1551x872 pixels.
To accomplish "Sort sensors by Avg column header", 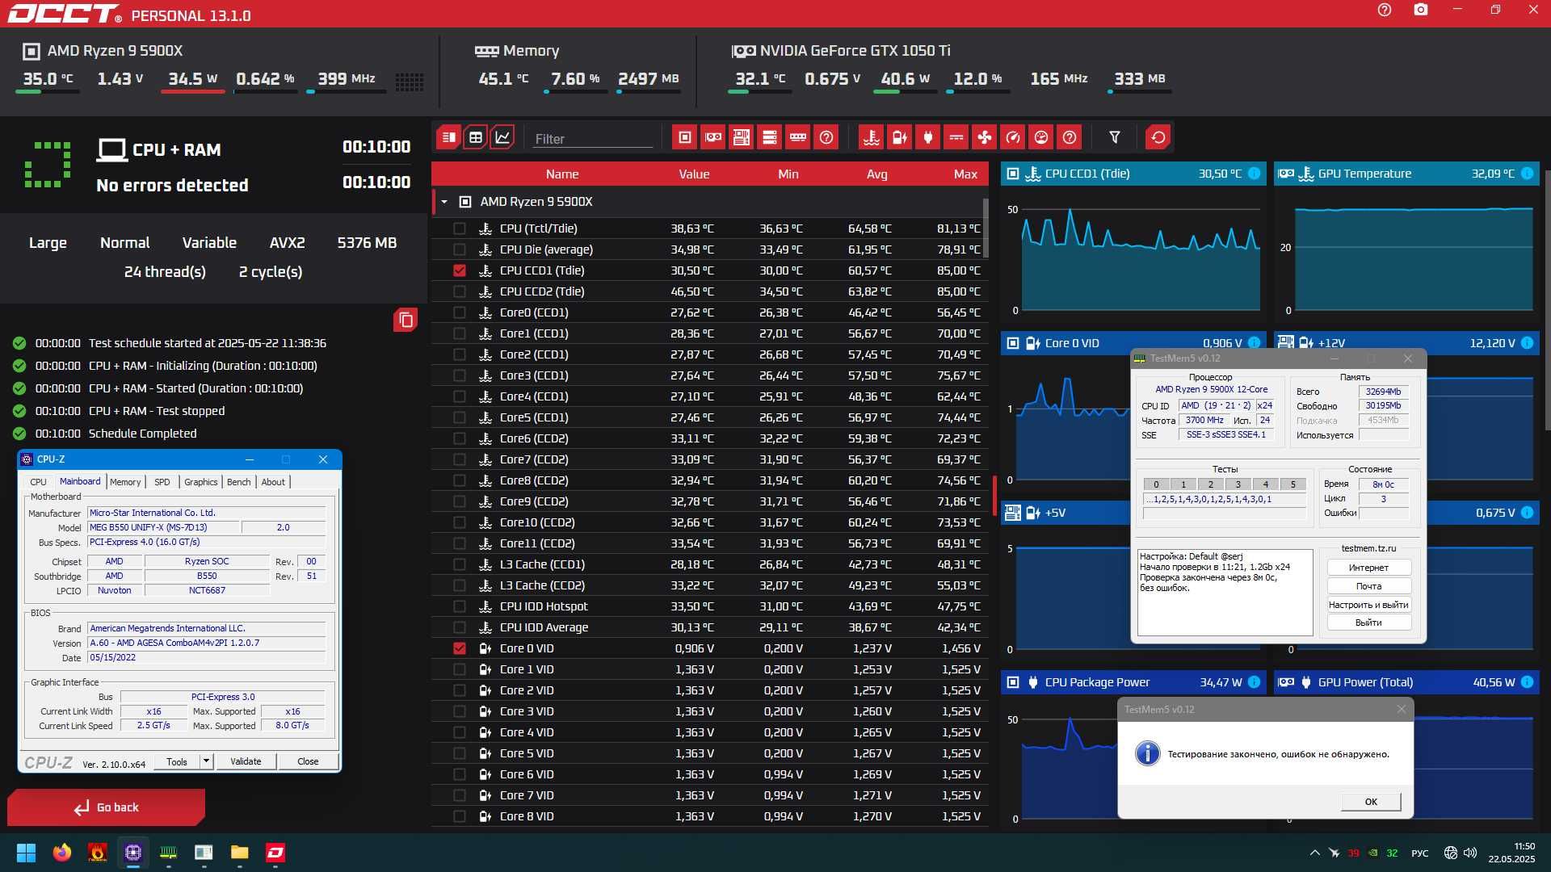I will coord(876,174).
